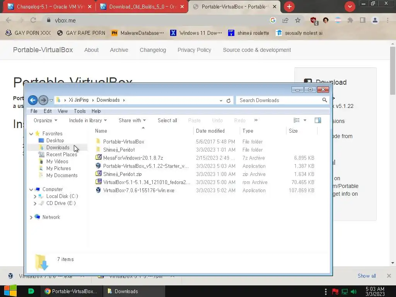This screenshot has width=396, height=297.
Task: Open the address bar history dropdown
Action: (x=221, y=101)
